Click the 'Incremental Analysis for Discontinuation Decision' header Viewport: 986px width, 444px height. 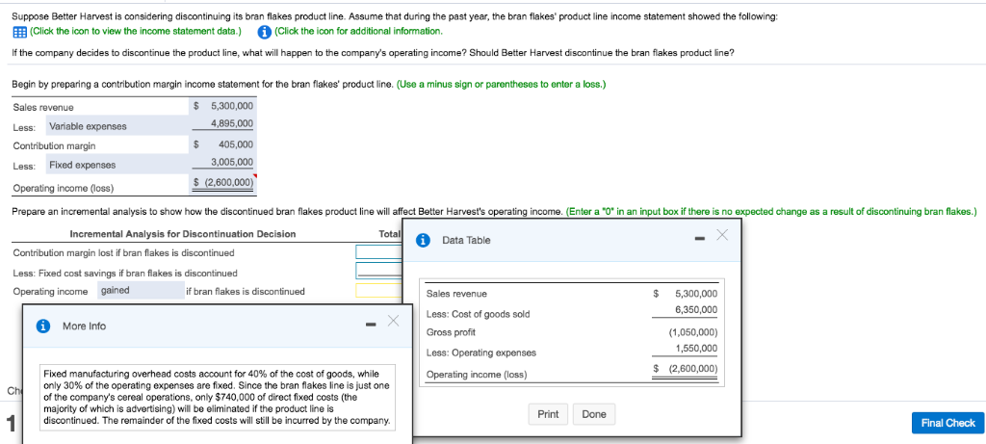coord(182,234)
